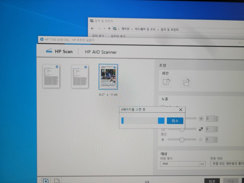Decrease the brightness value with the down stepper
The image size is (244, 183).
216,120
